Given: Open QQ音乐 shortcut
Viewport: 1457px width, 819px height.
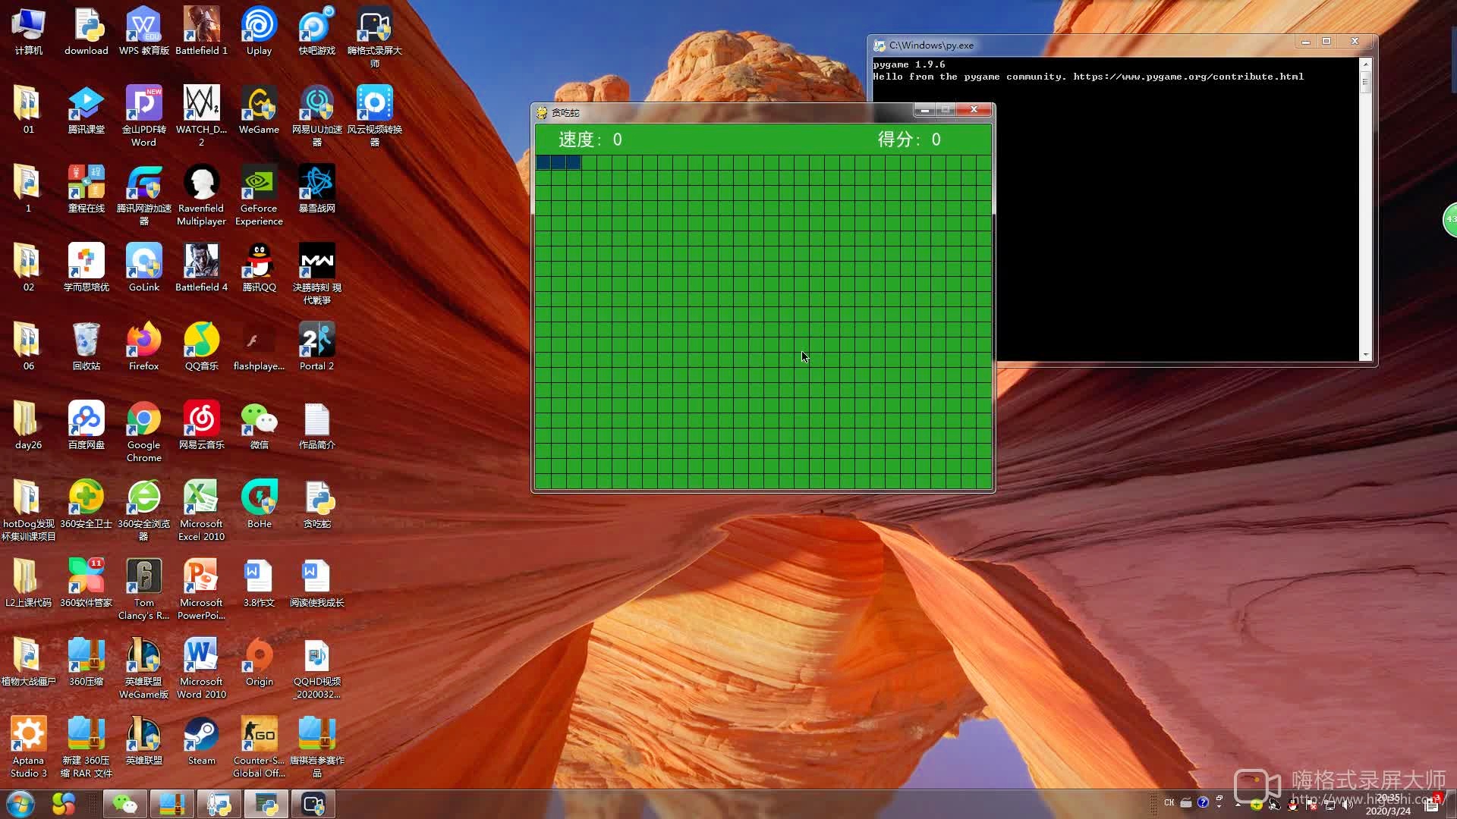Looking at the screenshot, I should [201, 347].
